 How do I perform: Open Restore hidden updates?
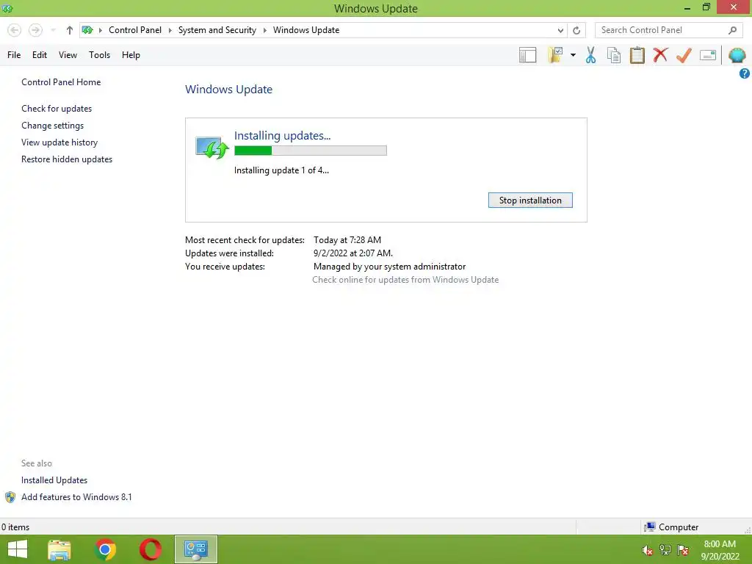(x=67, y=159)
